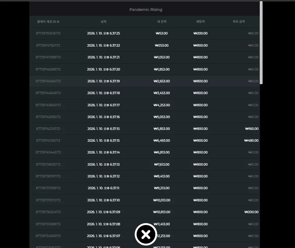Click the new balance ₩53.00
This screenshot has width=295, height=248.
pos(162,33)
